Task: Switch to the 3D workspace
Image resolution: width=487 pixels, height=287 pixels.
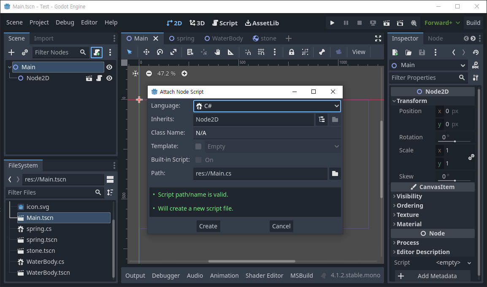Action: point(197,23)
